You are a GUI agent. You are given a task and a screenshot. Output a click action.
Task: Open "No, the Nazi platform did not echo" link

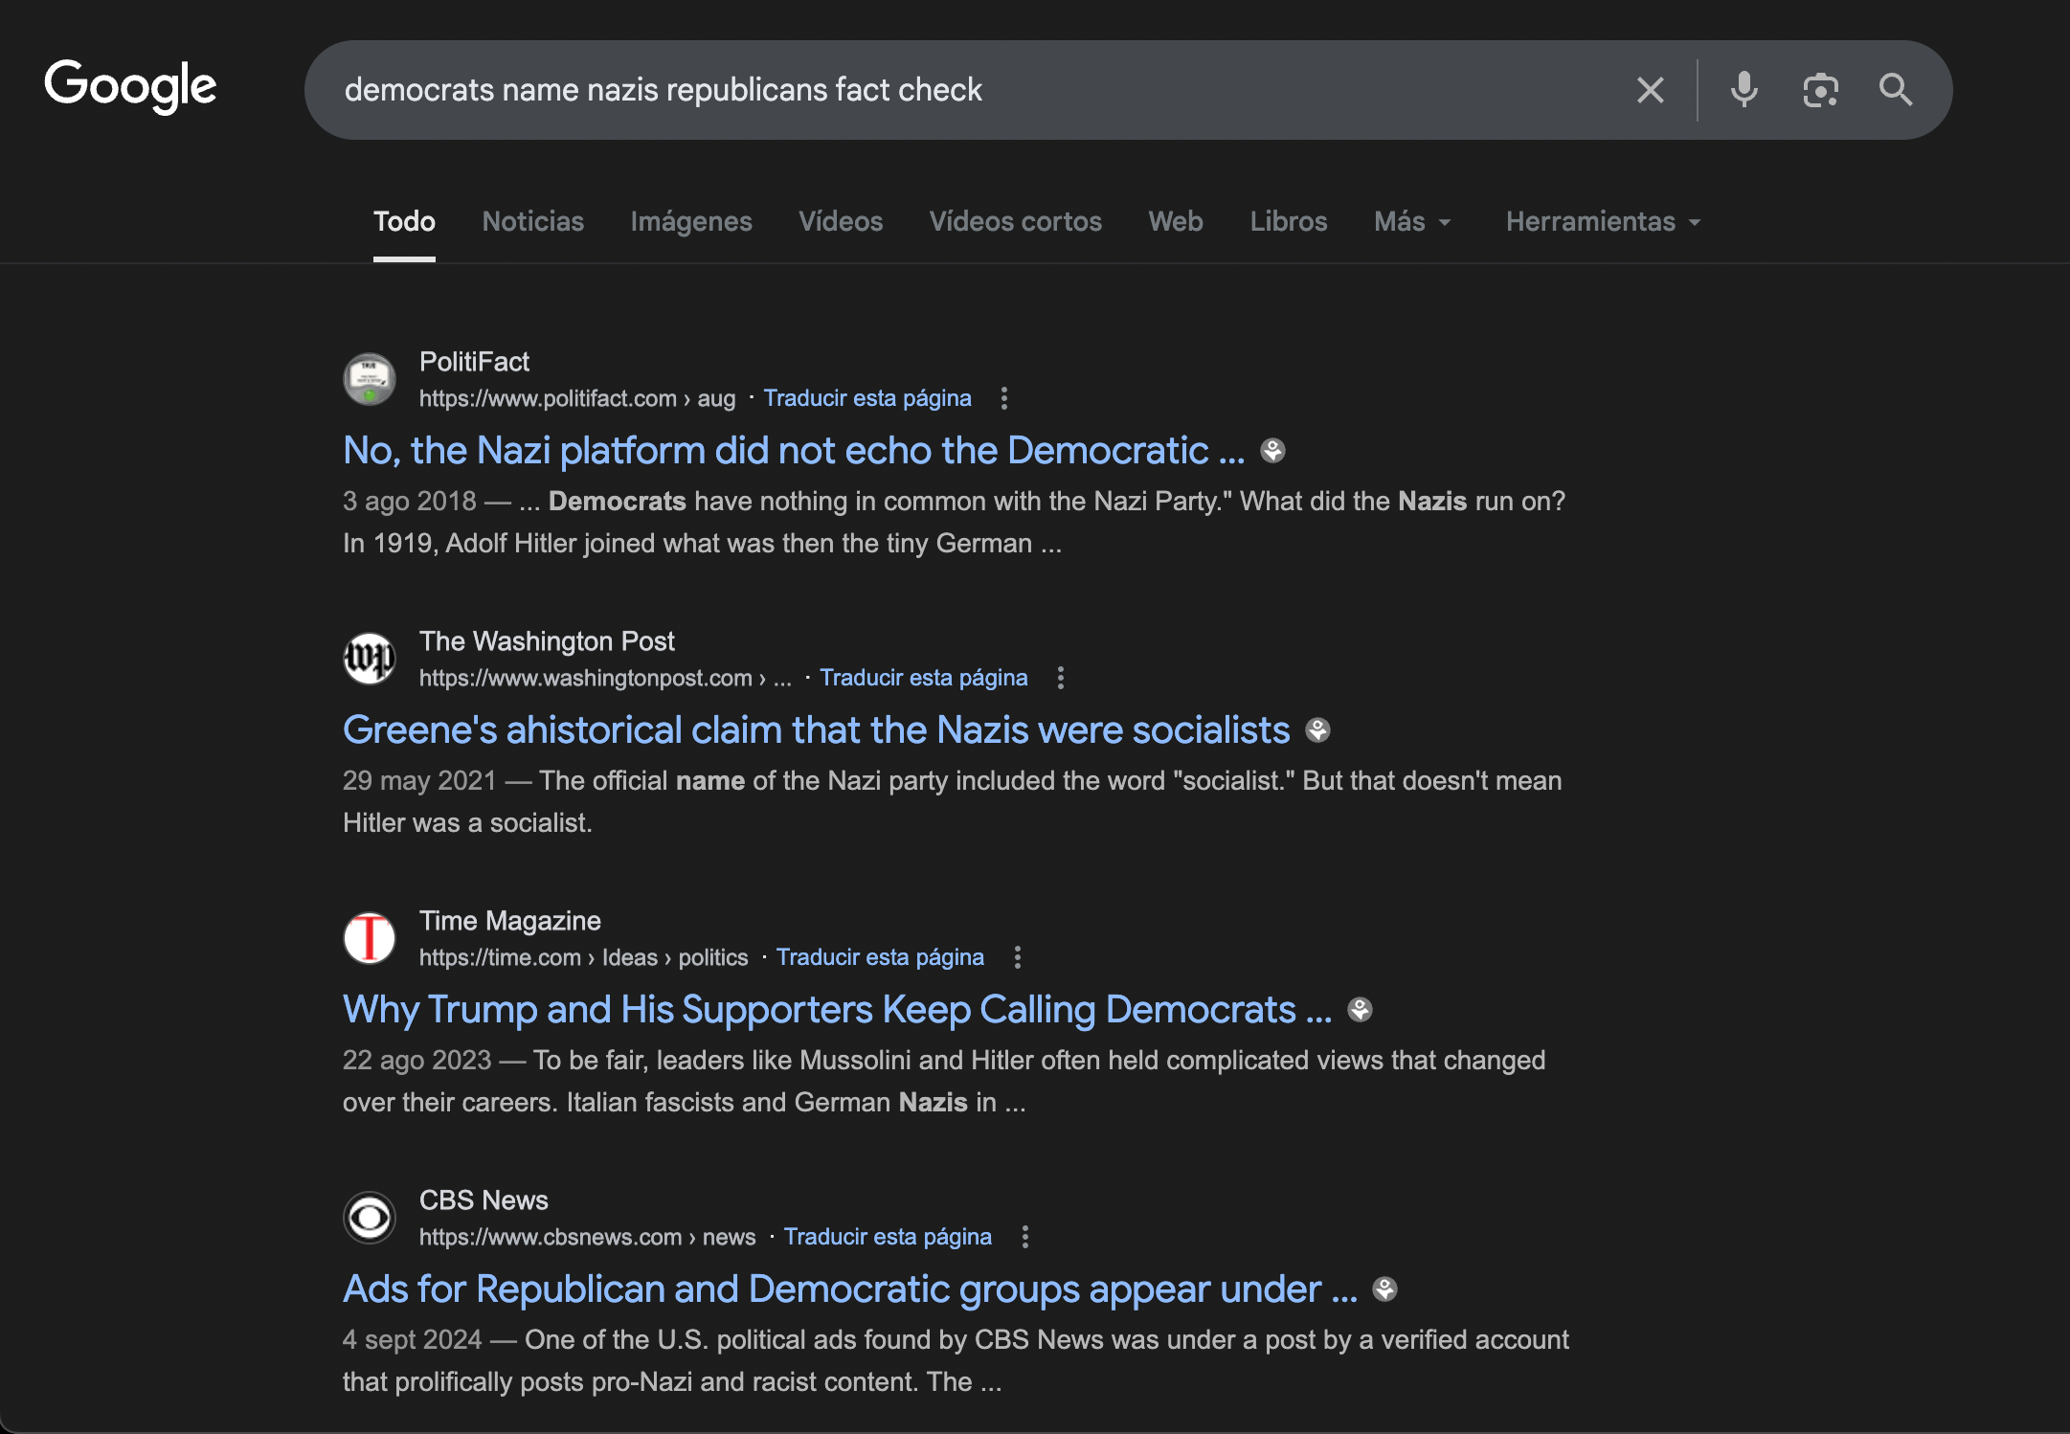pos(794,451)
